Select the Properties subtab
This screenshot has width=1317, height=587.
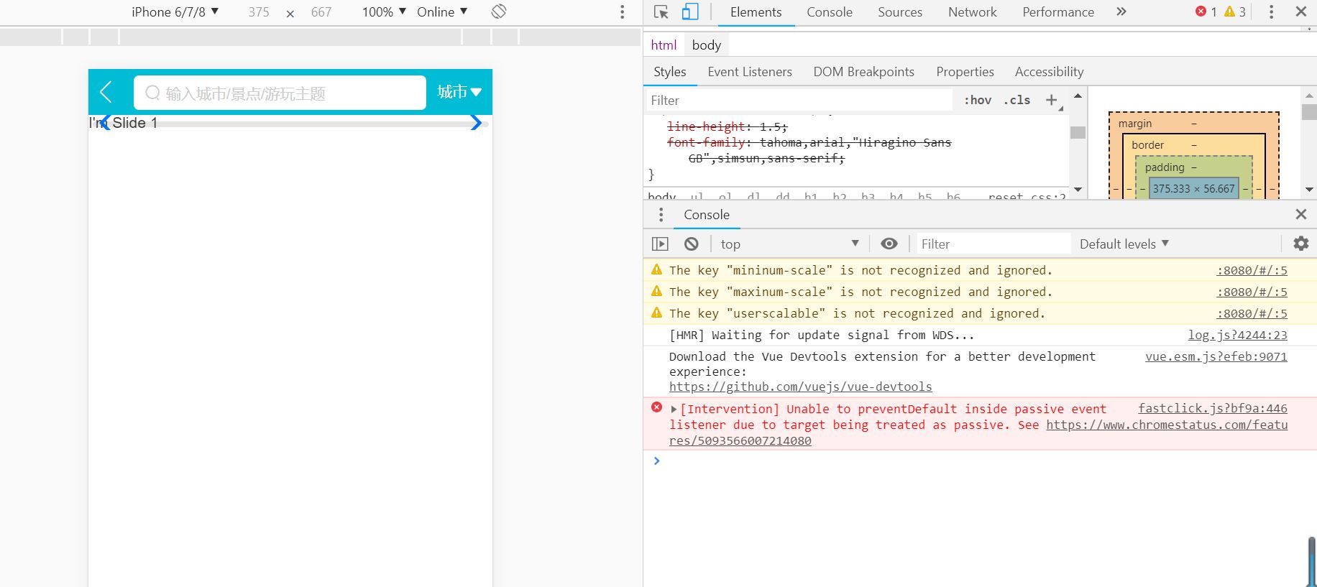click(965, 72)
